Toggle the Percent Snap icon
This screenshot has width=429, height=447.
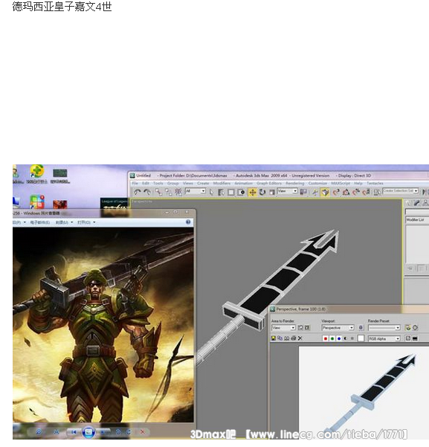coord(356,193)
